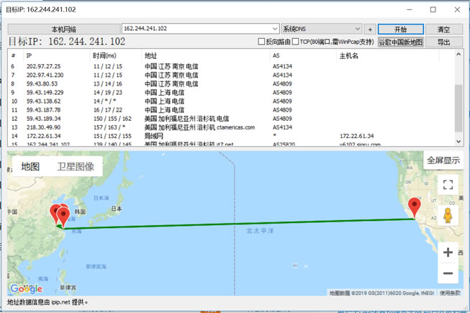The width and height of the screenshot is (470, 313).
Task: Click the results list scrollbar down arrow
Action: coord(458,141)
